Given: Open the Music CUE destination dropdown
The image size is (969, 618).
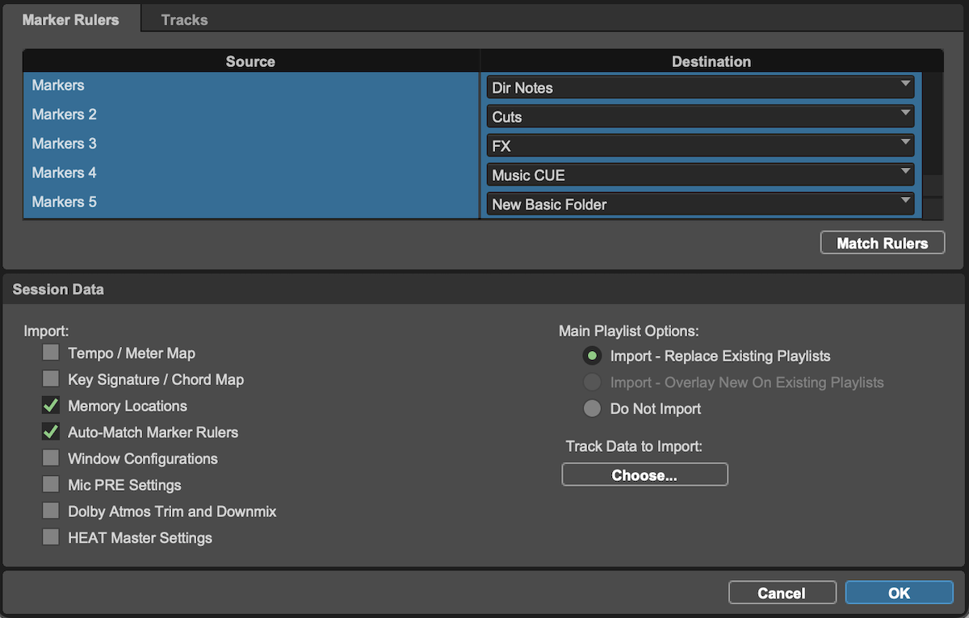Looking at the screenshot, I should (x=698, y=175).
